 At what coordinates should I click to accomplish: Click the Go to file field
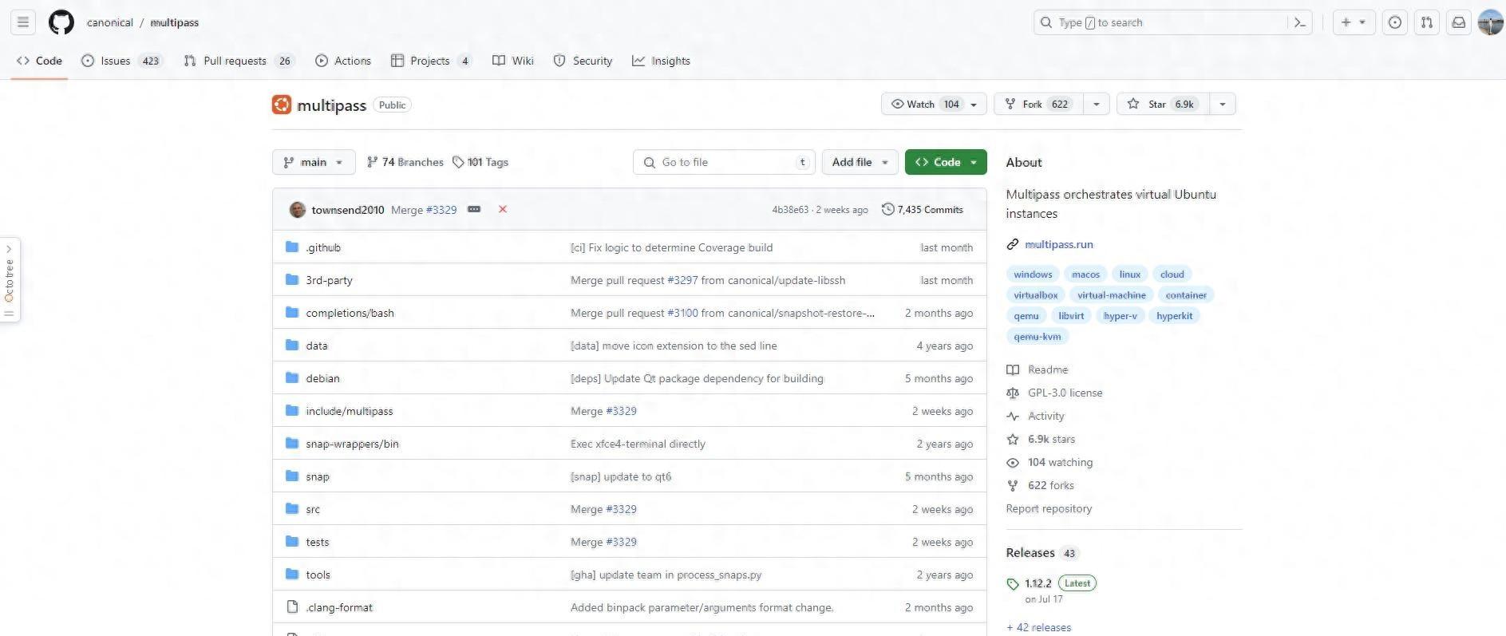[x=724, y=162]
